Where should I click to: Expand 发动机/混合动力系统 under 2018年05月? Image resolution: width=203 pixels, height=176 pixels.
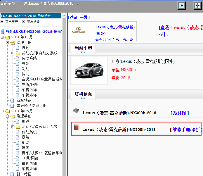[x=13, y=127]
